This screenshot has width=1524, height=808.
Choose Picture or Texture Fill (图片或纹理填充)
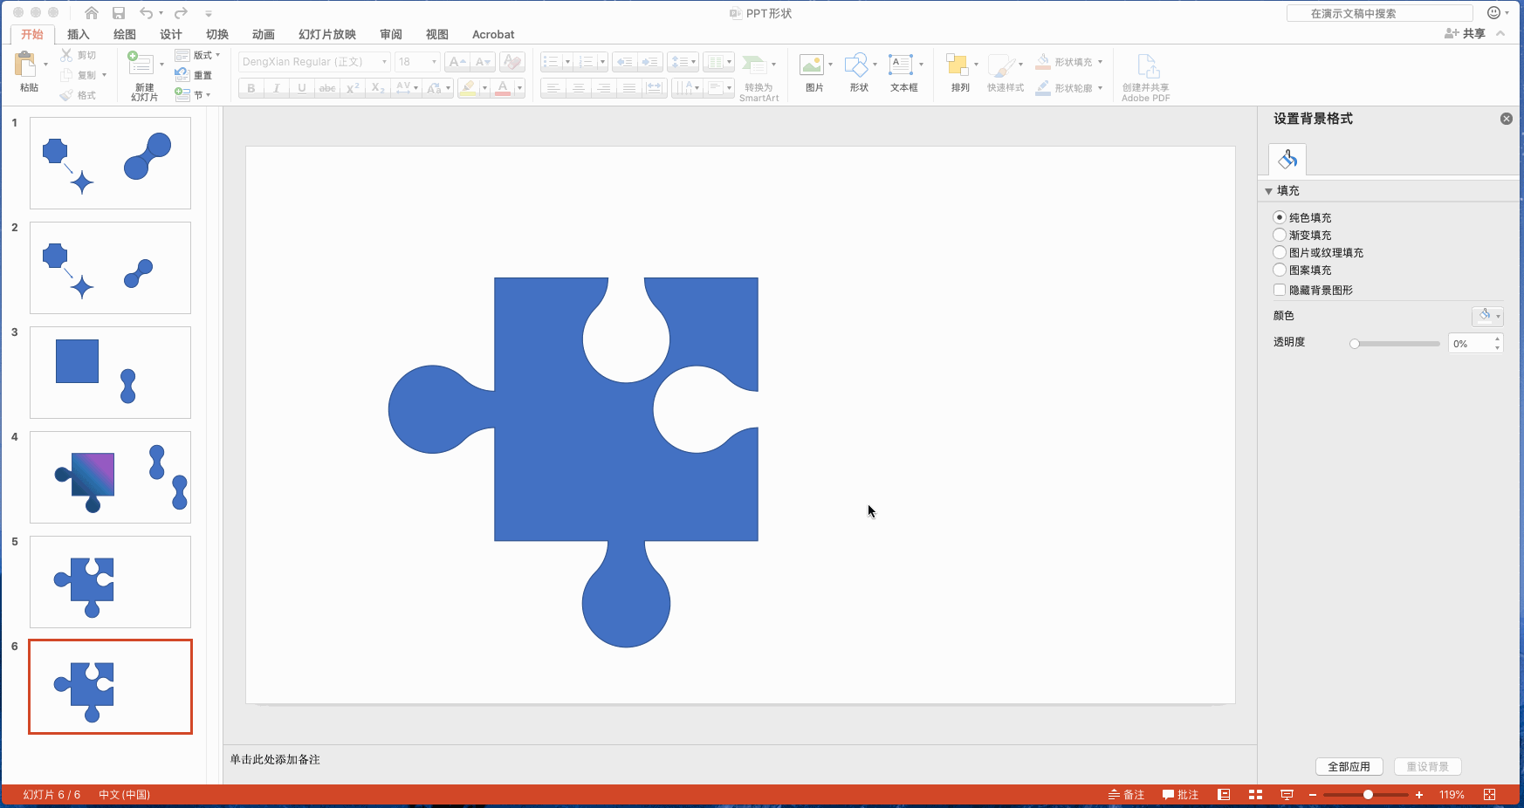click(x=1280, y=252)
